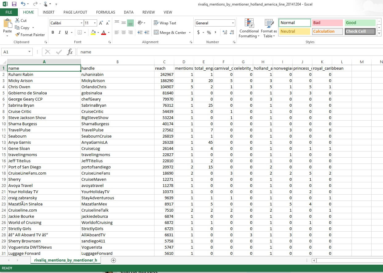Viewport: 383px width, 273px height.
Task: Click Wrap Text button
Action: pyautogui.click(x=165, y=23)
